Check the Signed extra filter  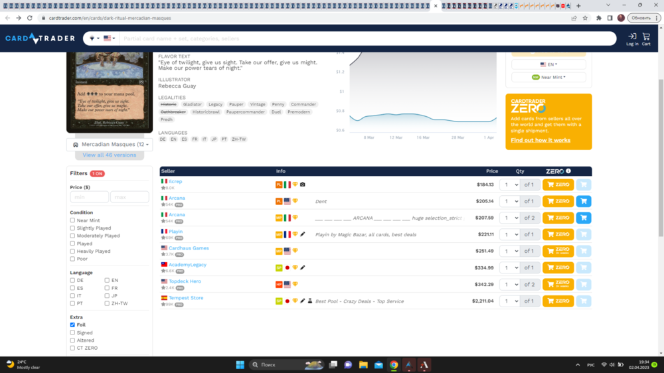point(73,333)
